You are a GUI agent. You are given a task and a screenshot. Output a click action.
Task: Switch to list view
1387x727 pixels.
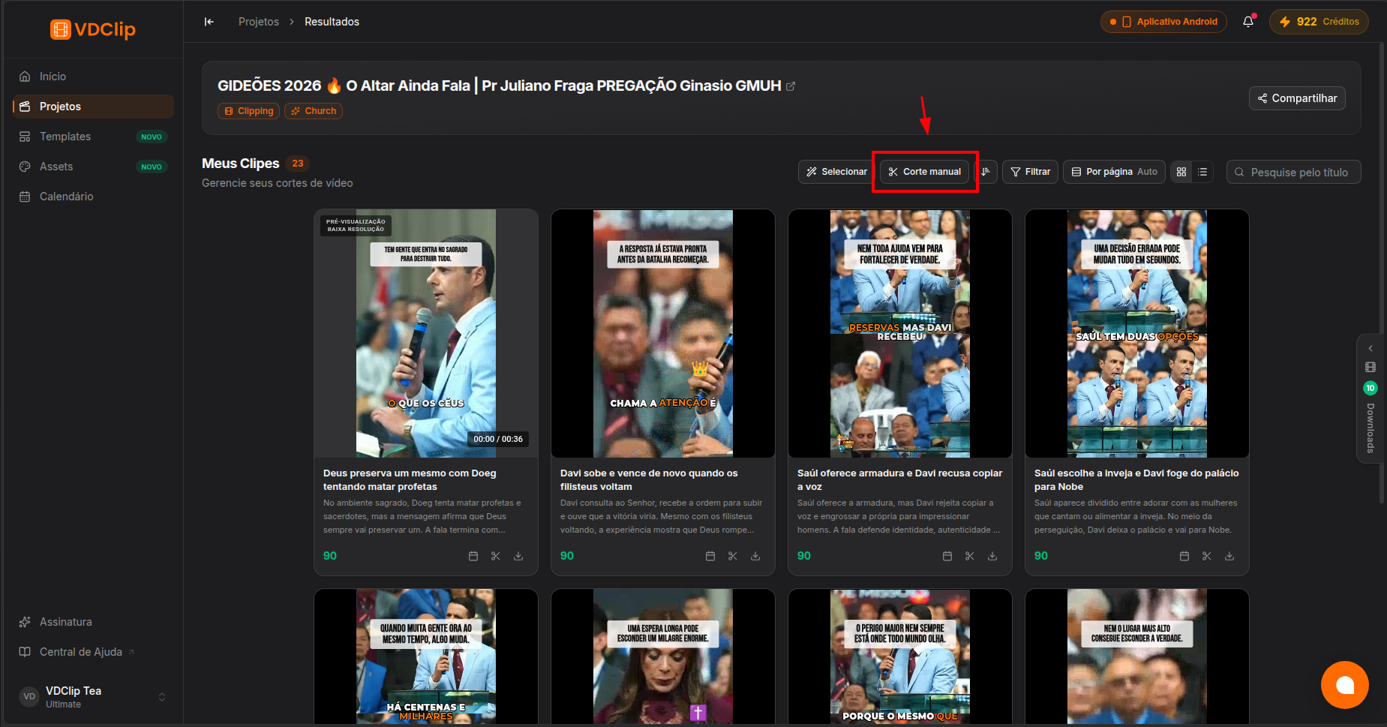pyautogui.click(x=1202, y=172)
